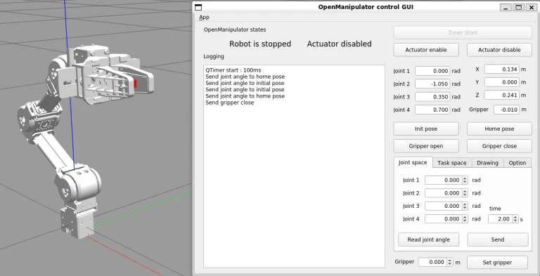The width and height of the screenshot is (540, 276).
Task: Click the Gripper close button
Action: (x=499, y=146)
